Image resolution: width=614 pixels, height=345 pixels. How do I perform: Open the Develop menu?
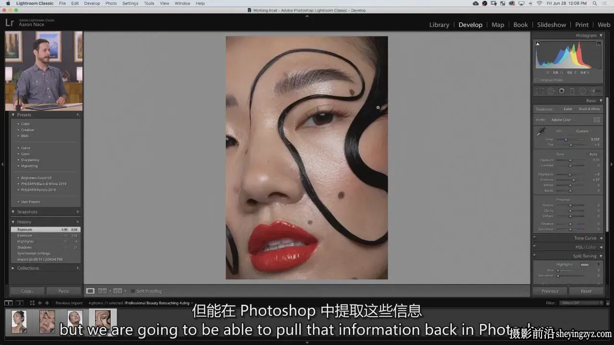point(92,3)
